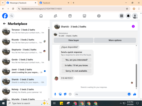Open Nohely 3 beds 2 baths conversation

24,91
